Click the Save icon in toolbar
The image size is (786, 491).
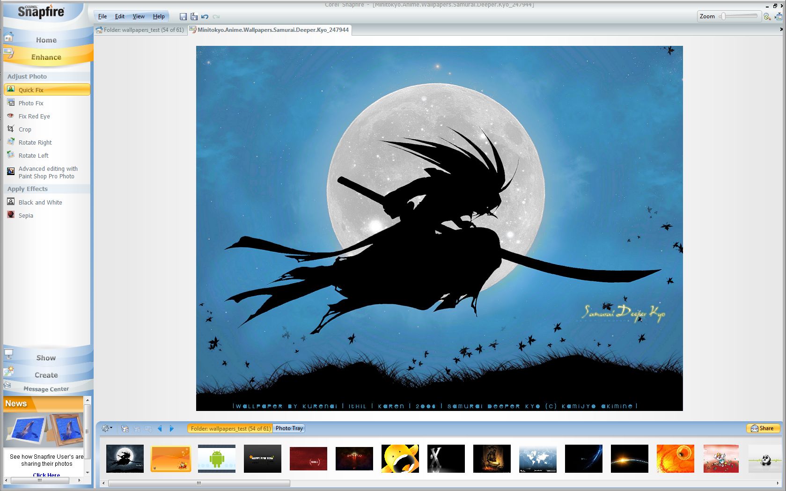pyautogui.click(x=183, y=16)
